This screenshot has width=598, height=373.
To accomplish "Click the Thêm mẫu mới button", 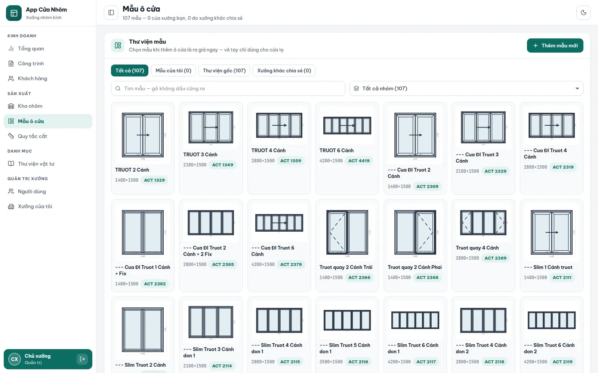I will 555,46.
